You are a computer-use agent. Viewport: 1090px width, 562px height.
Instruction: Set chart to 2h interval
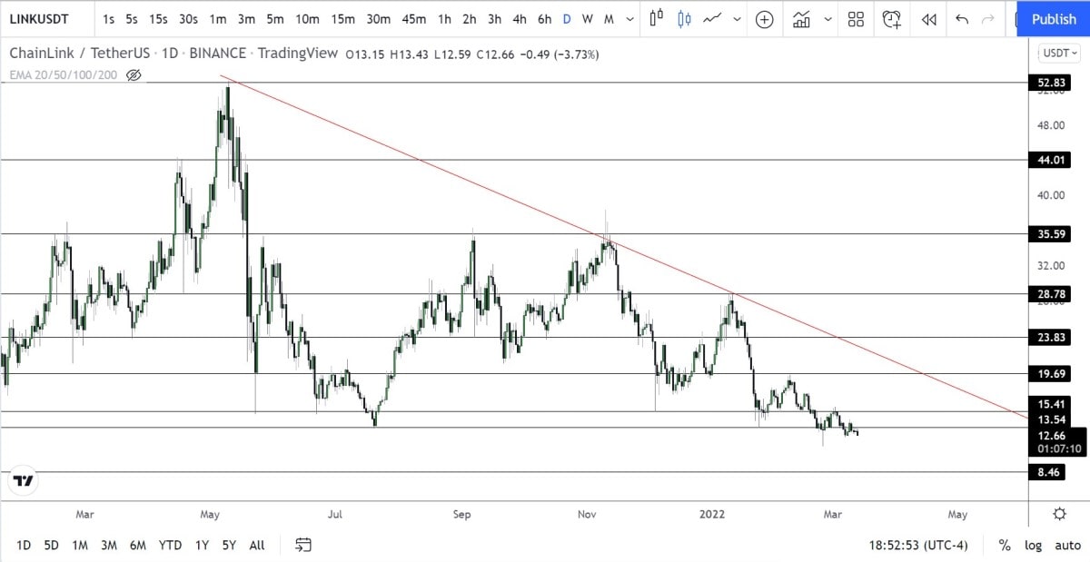[469, 19]
